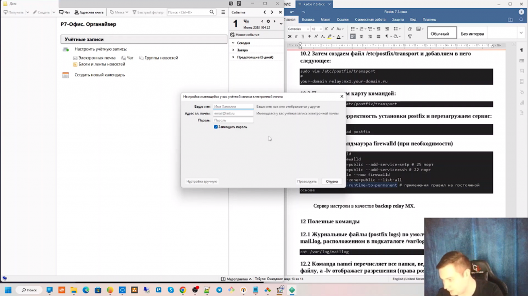Decrease paragraph indent
The image size is (528, 296).
click(378, 29)
